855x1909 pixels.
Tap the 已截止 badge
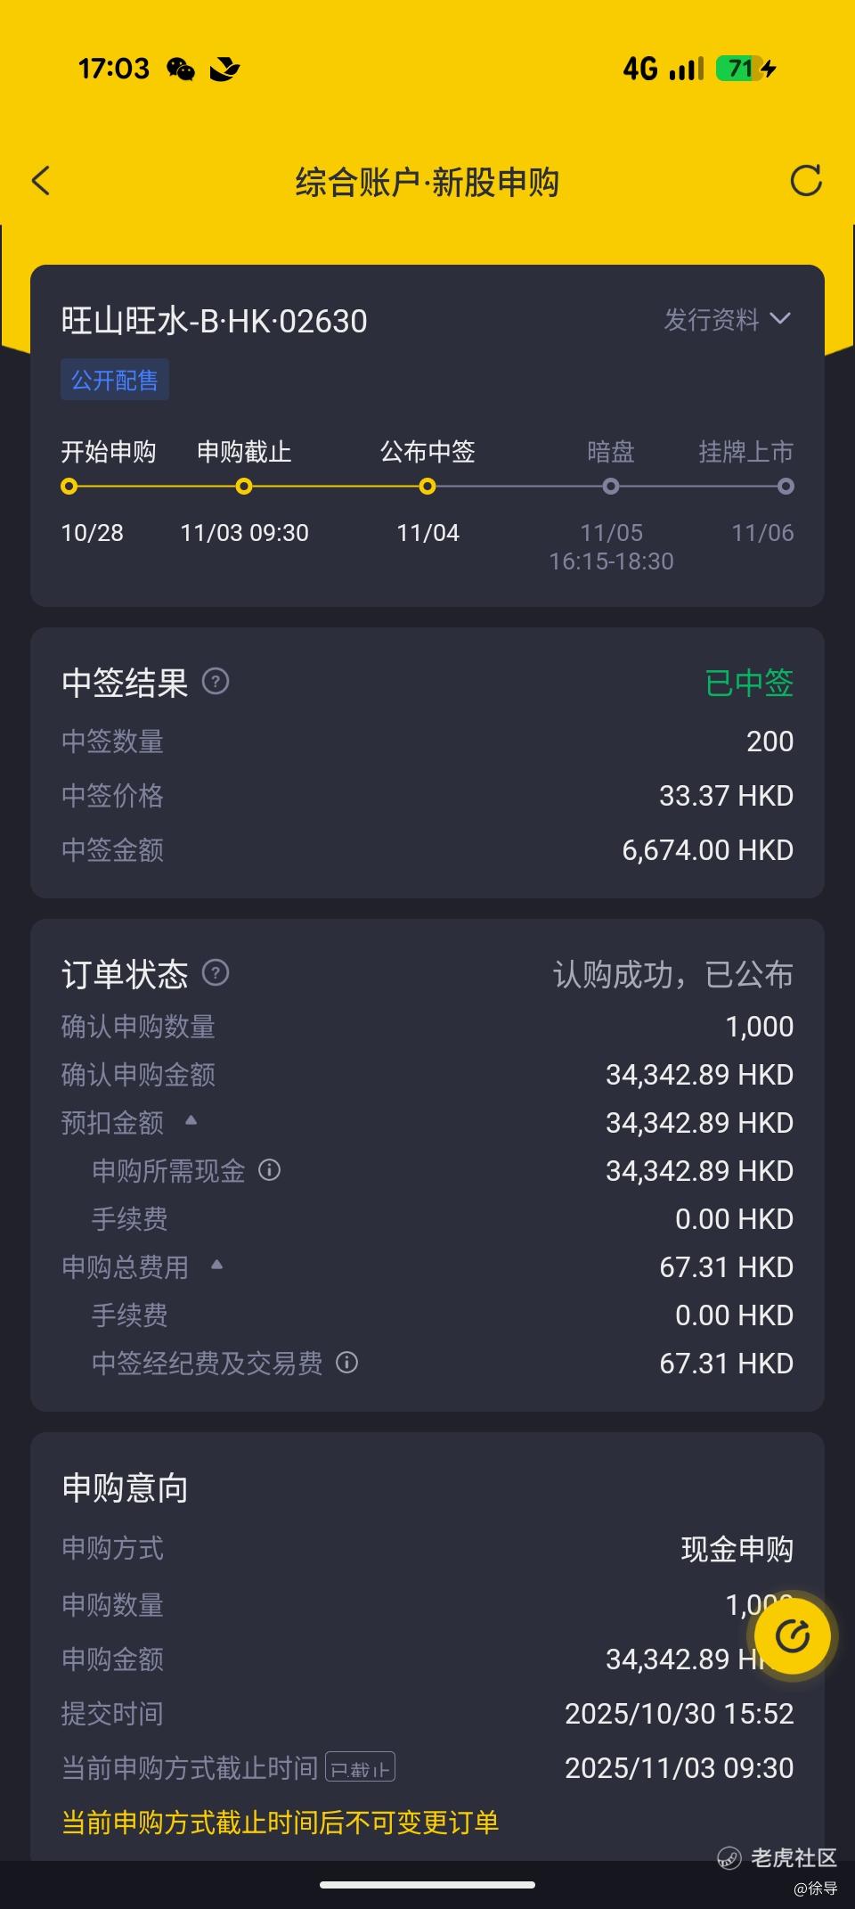coord(361,1767)
